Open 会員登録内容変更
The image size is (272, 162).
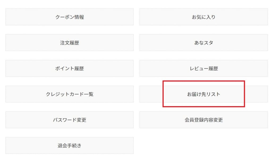pos(203,120)
